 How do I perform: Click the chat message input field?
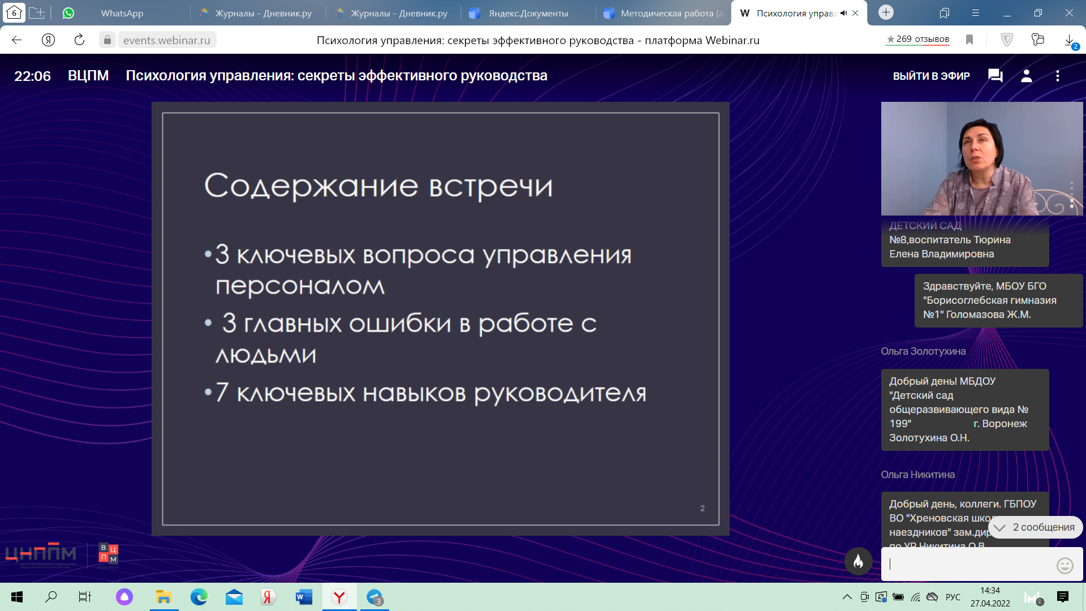967,564
